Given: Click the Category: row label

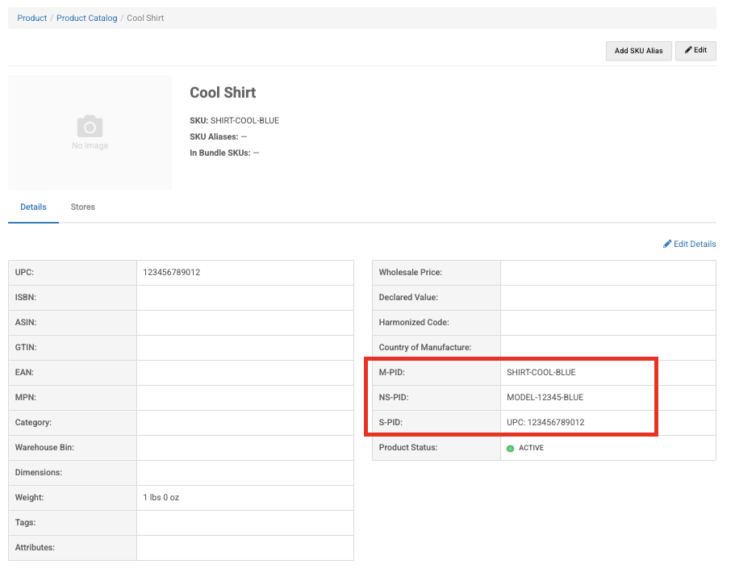Looking at the screenshot, I should click(33, 423).
